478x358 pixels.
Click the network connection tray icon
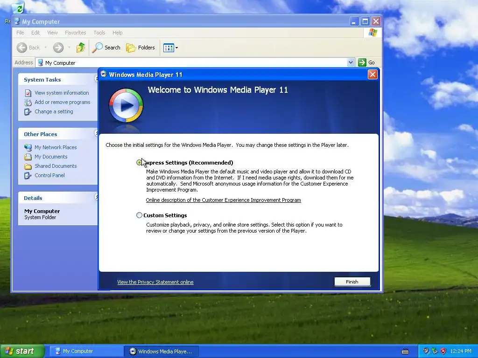435,351
